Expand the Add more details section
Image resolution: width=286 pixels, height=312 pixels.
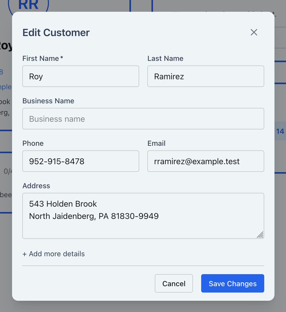pyautogui.click(x=54, y=254)
